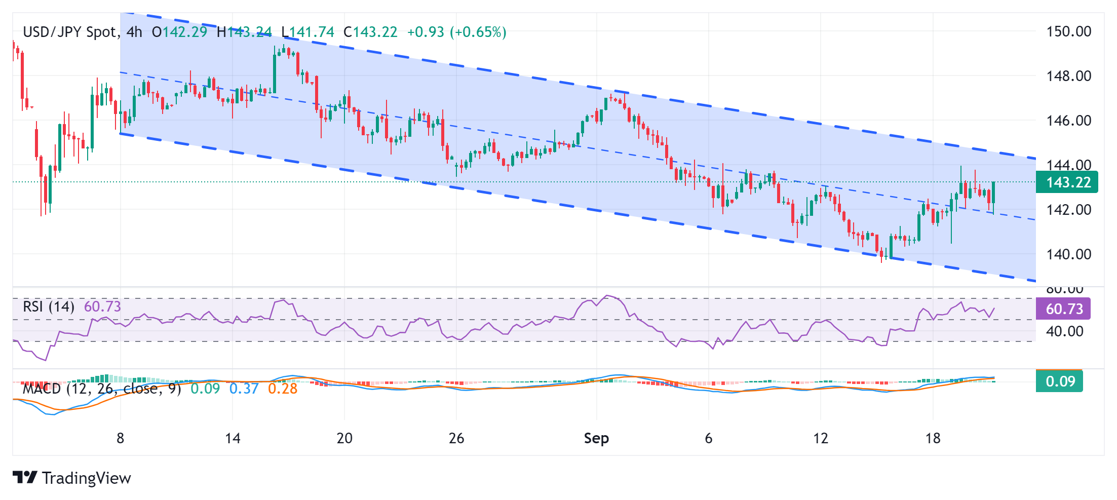Screen dimensions: 1117x500
Task: Click the green 0.09 MACD value tag
Action: 1059,381
